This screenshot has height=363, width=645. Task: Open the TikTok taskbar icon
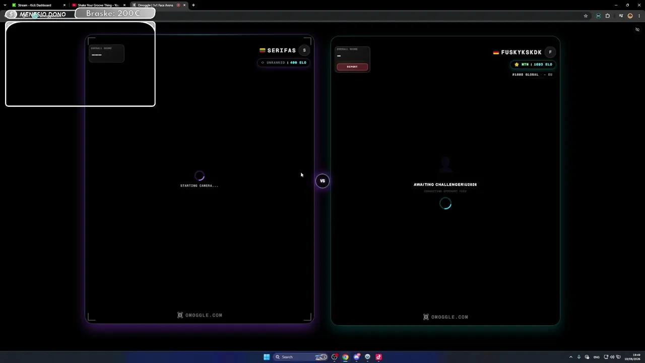(x=378, y=357)
